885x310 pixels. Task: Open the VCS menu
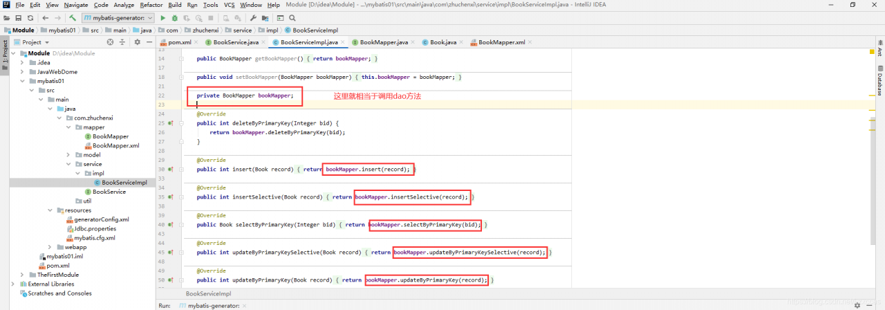coord(230,5)
